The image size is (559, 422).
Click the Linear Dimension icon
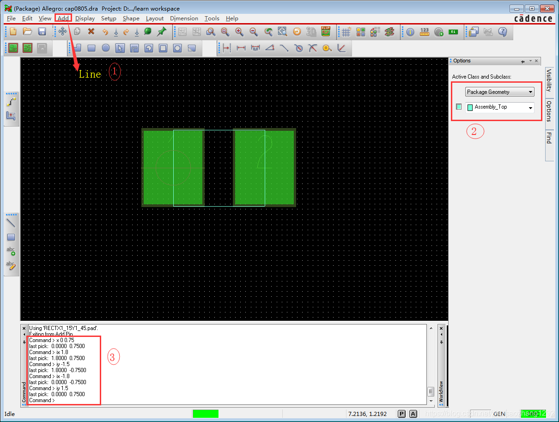point(241,48)
